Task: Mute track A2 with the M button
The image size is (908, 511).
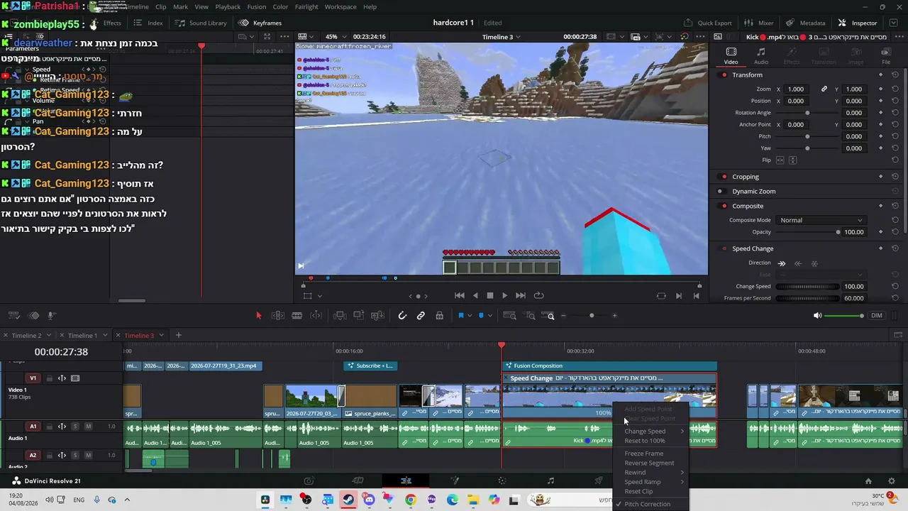Action: pos(88,456)
